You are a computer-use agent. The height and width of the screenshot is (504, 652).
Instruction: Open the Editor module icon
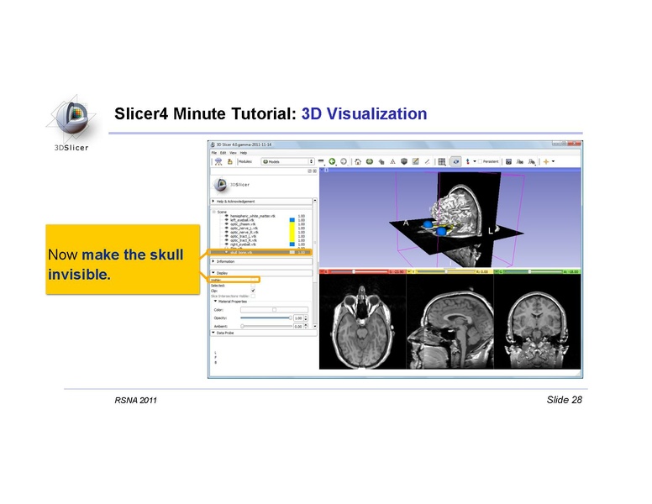(415, 161)
